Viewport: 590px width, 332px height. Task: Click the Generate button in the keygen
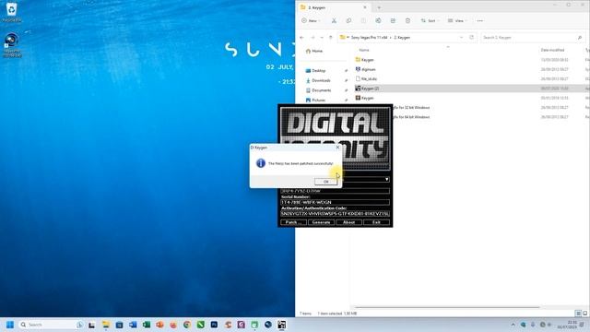321,222
